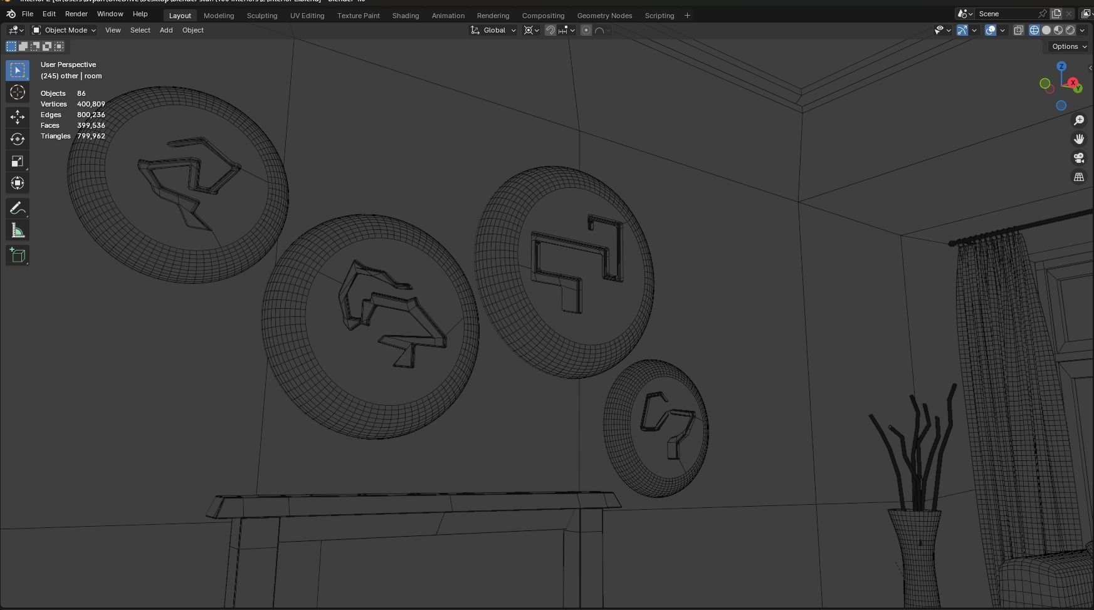The width and height of the screenshot is (1094, 610).
Task: Open the gizmo options dropdown arrow
Action: (x=974, y=30)
